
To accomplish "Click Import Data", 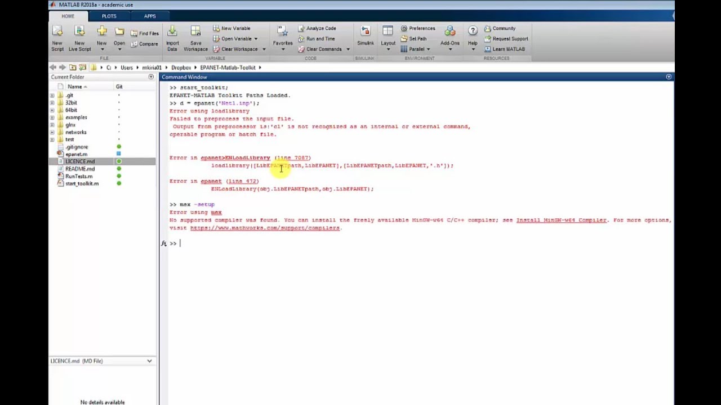I will [172, 38].
